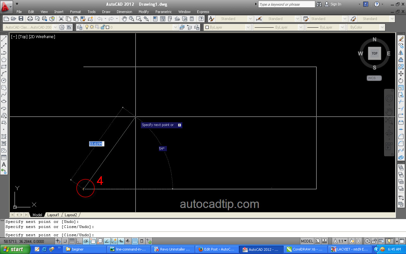Toggle Ortho mode in the status bar
The image size is (406, 254).
pyautogui.click(x=78, y=241)
